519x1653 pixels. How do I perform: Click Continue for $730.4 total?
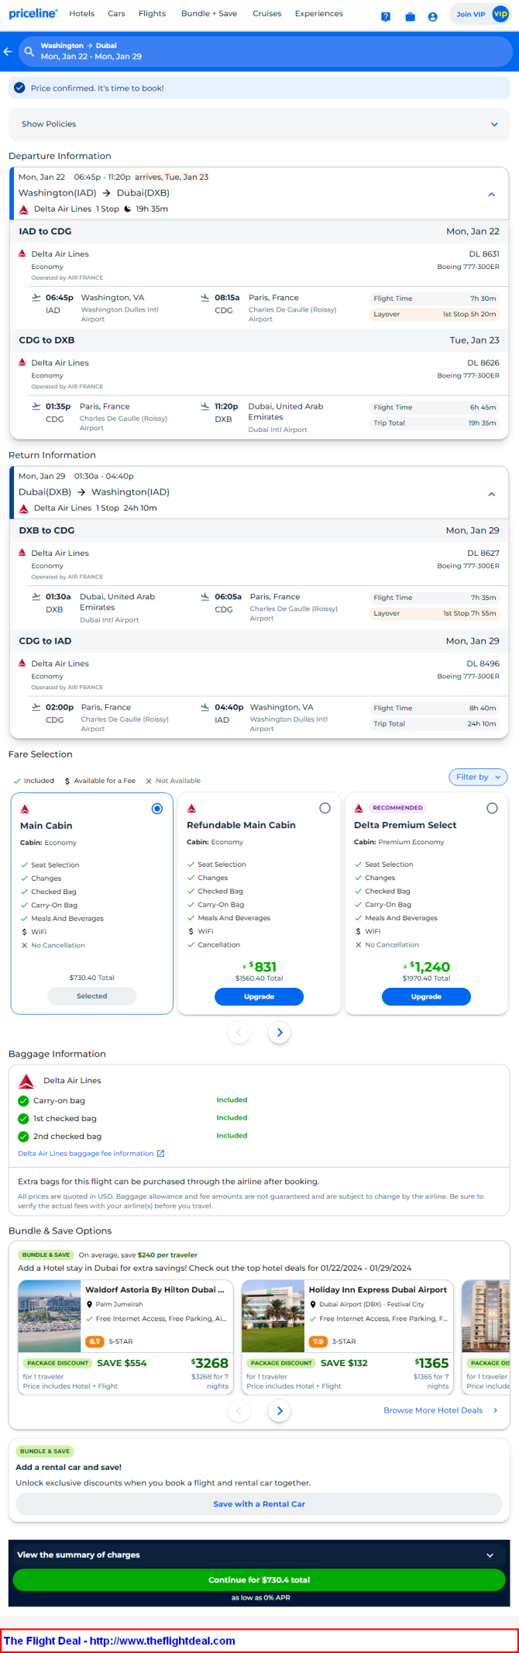(259, 1579)
